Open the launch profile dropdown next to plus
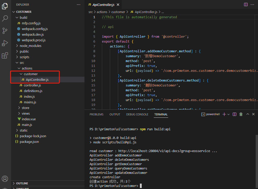Image resolution: width=258 pixels, height=189 pixels. [228, 114]
